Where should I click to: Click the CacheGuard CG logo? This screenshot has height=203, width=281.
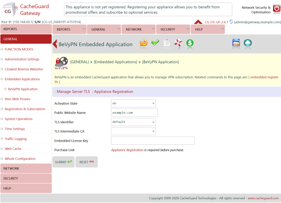[10, 9]
